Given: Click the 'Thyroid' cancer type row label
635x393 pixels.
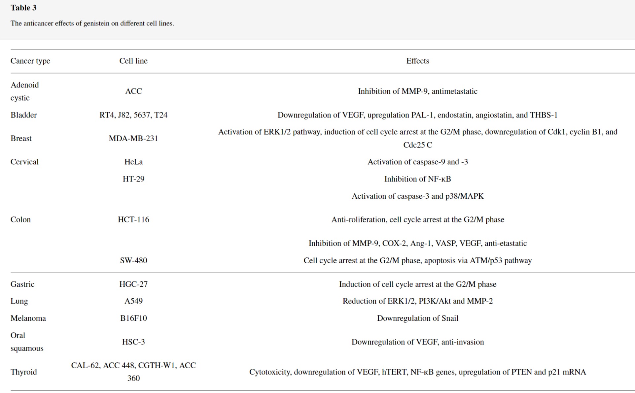Looking at the screenshot, I should coord(24,372).
